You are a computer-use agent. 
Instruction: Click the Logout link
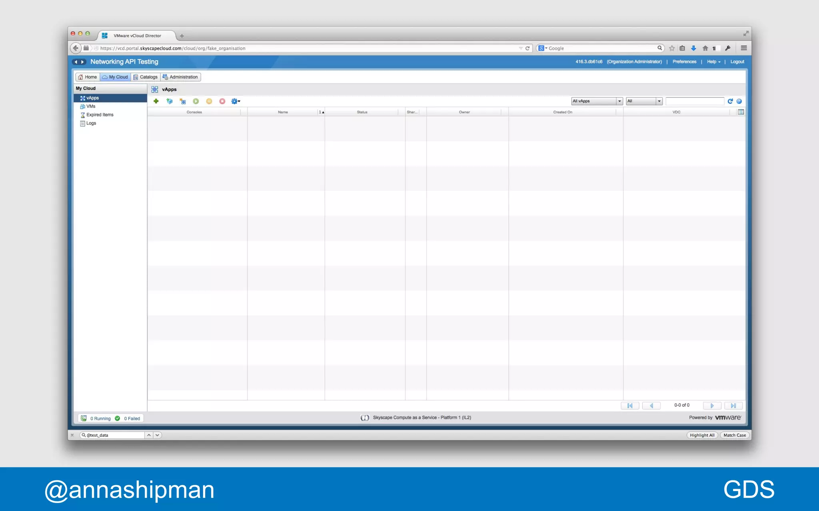(x=737, y=62)
